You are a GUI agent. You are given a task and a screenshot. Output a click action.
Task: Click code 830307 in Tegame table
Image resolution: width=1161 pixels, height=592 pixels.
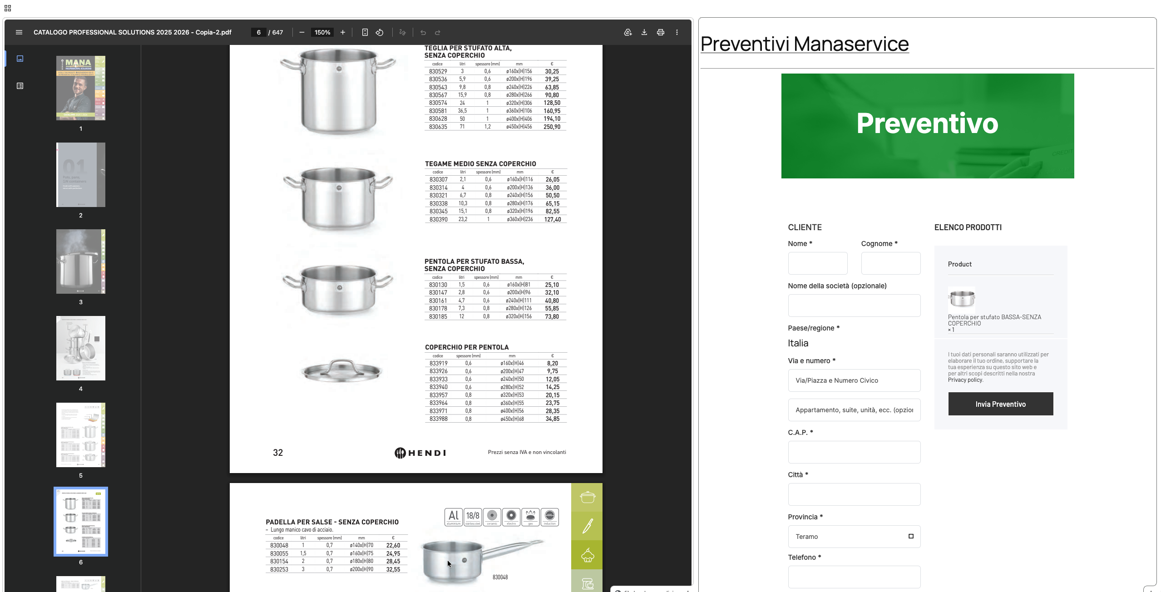click(438, 180)
